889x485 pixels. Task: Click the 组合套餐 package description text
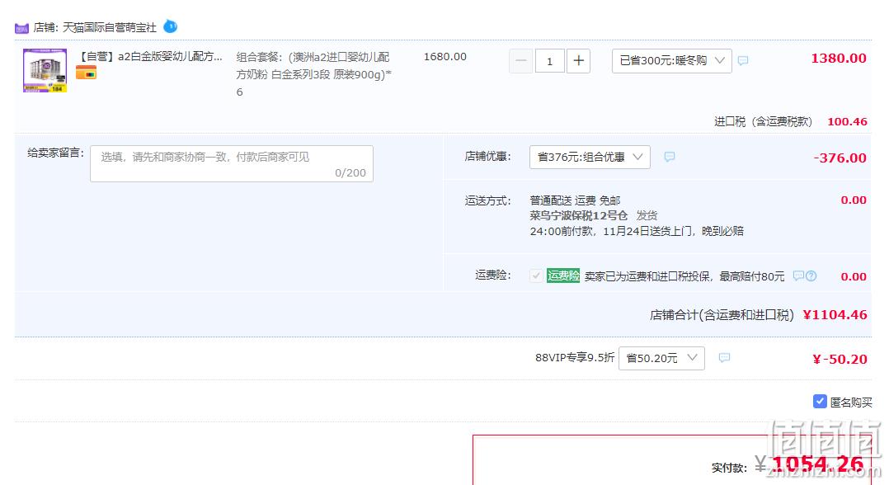click(x=314, y=74)
